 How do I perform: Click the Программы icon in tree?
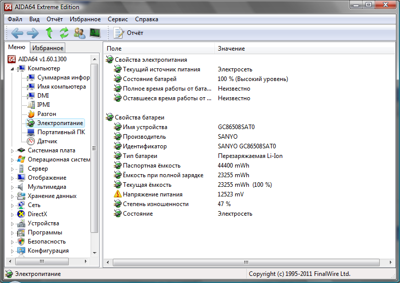tap(21, 232)
